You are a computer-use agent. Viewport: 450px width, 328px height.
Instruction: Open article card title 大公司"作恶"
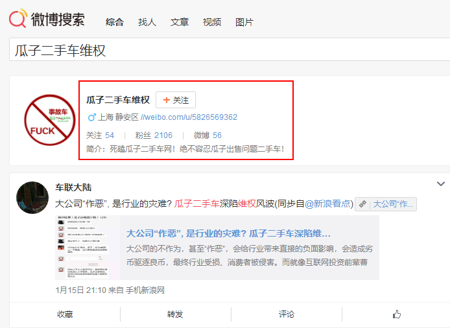pos(228,233)
